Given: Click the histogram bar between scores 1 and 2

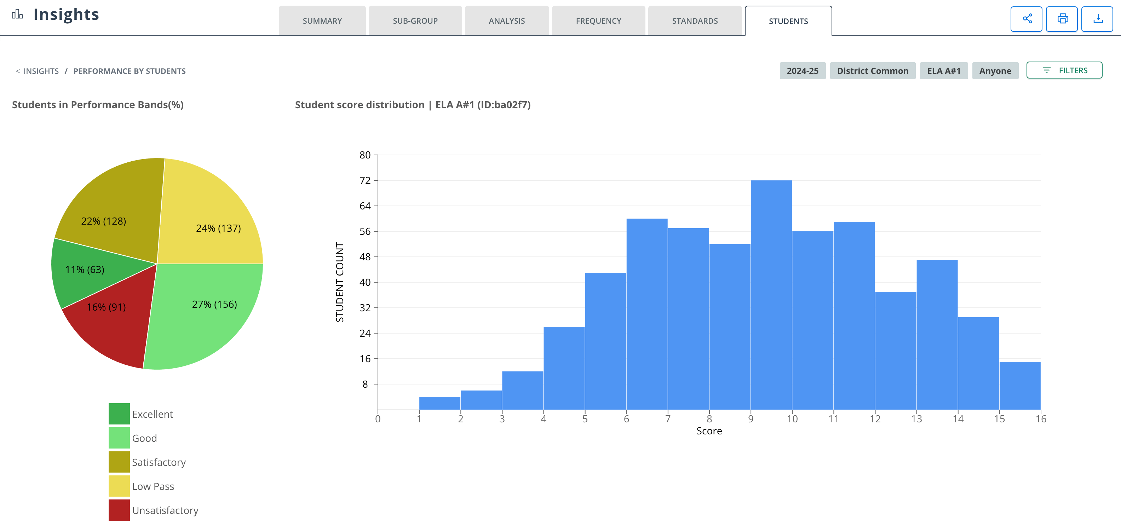Looking at the screenshot, I should [439, 403].
